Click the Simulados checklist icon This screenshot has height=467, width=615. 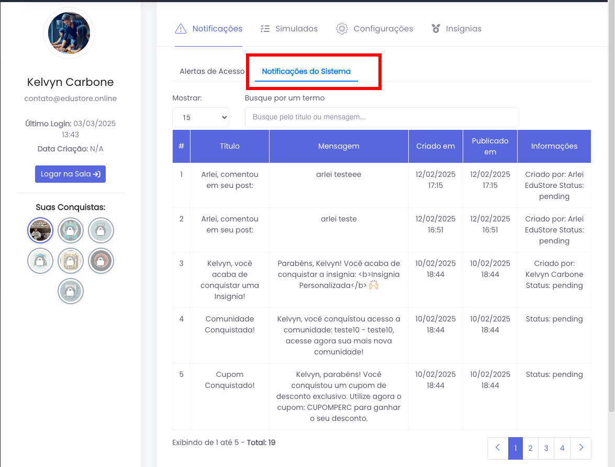265,29
